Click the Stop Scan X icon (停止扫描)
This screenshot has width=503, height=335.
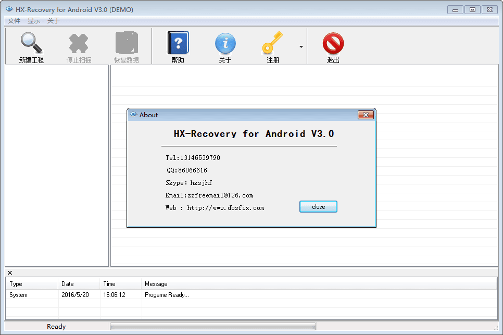tap(79, 44)
